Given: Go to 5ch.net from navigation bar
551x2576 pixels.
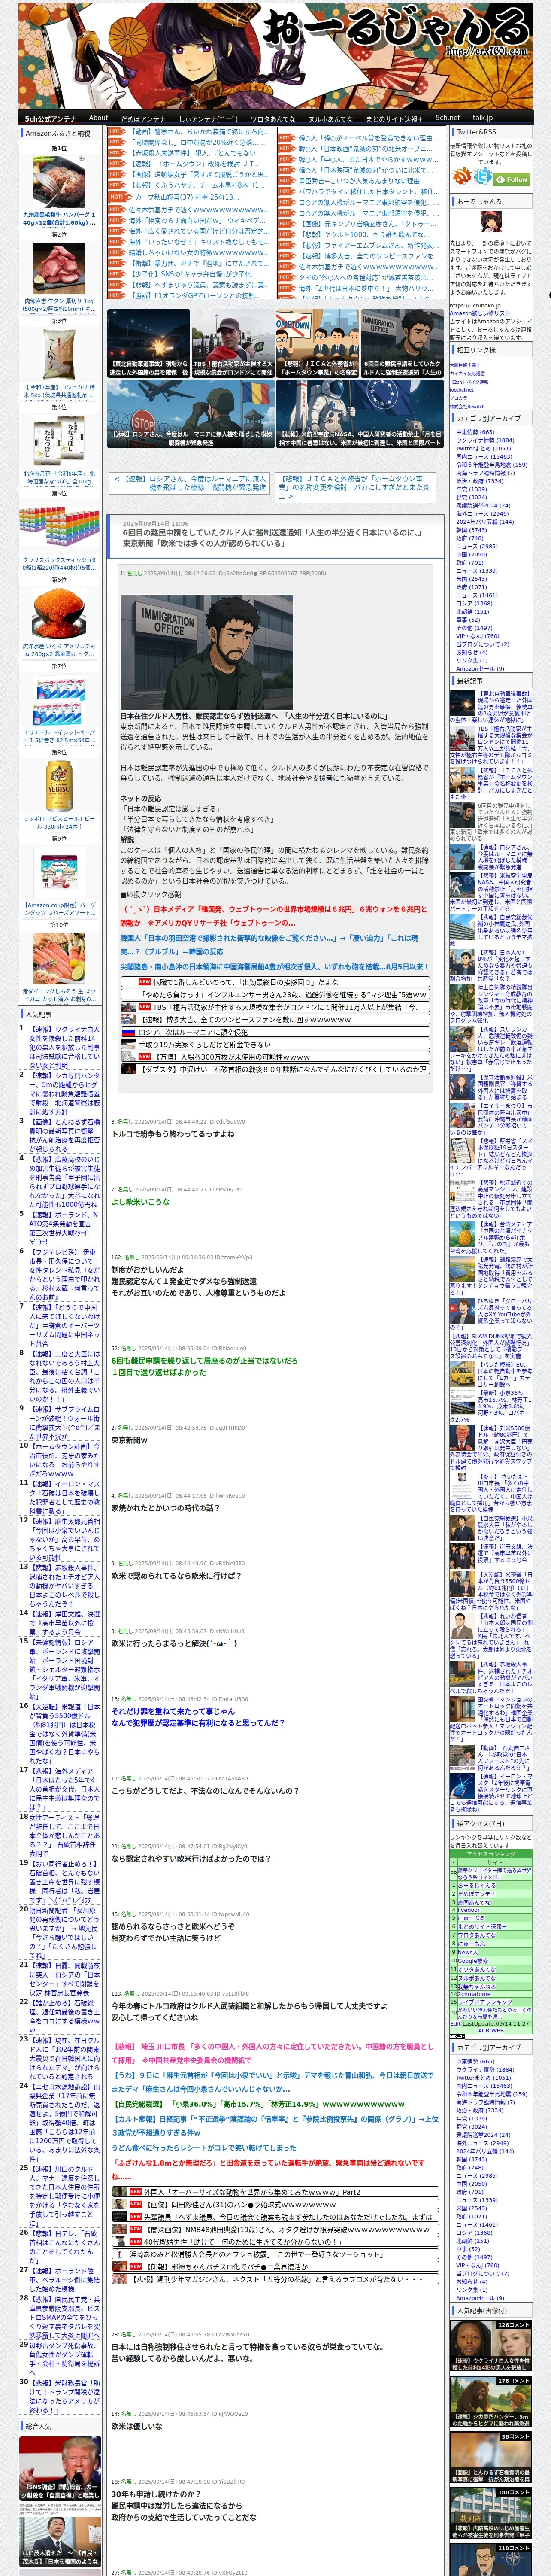Looking at the screenshot, I should click(x=447, y=118).
